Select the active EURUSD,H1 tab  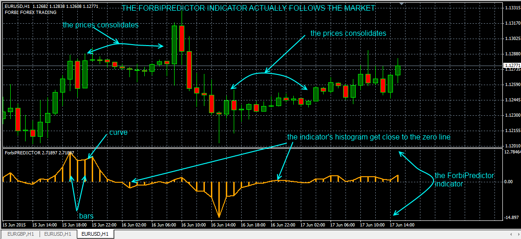coord(95,234)
